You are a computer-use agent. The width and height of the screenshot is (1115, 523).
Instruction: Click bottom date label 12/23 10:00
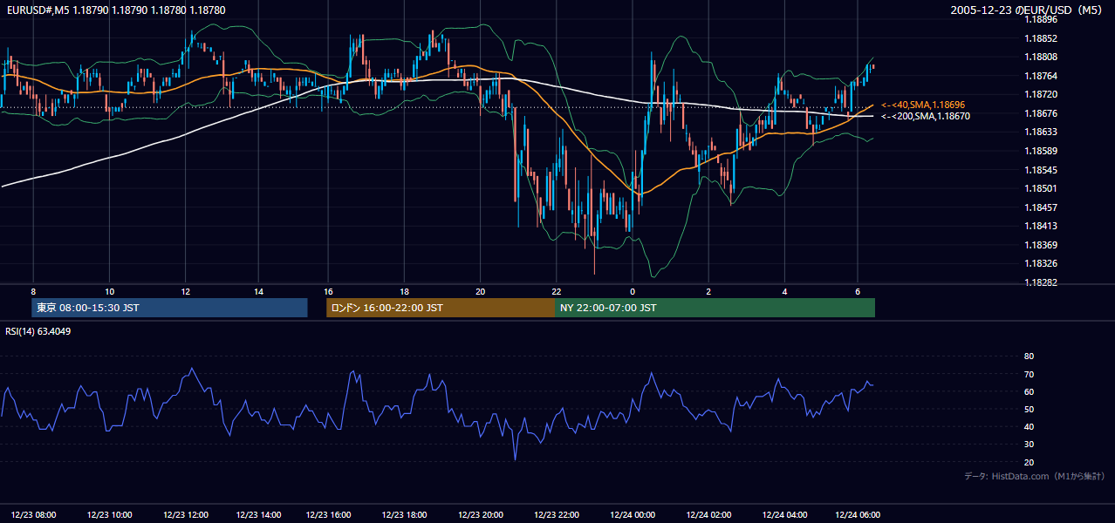point(110,515)
